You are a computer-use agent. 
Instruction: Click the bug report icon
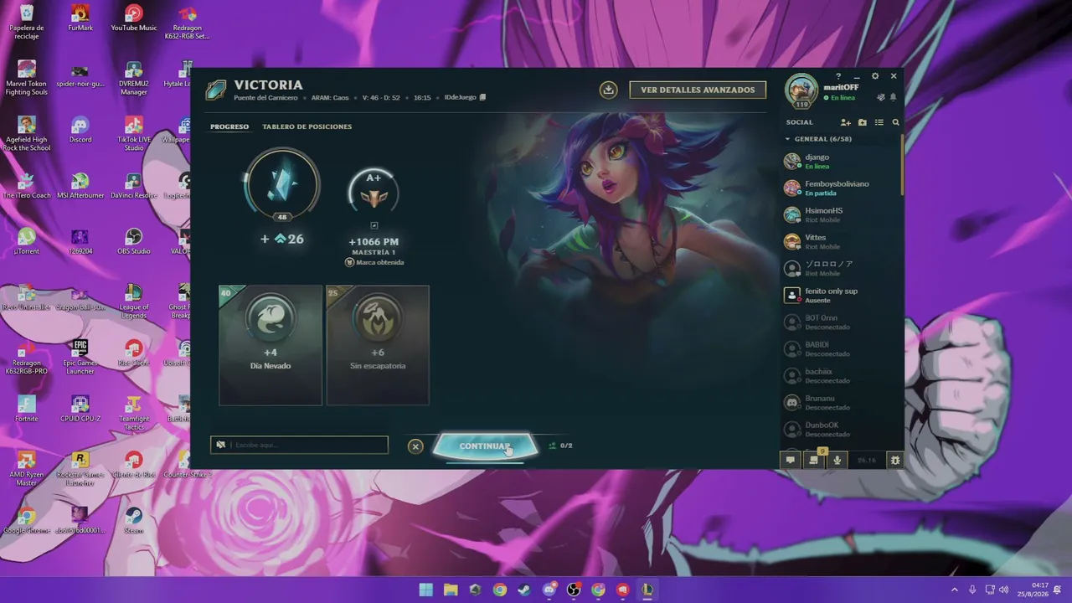[894, 460]
